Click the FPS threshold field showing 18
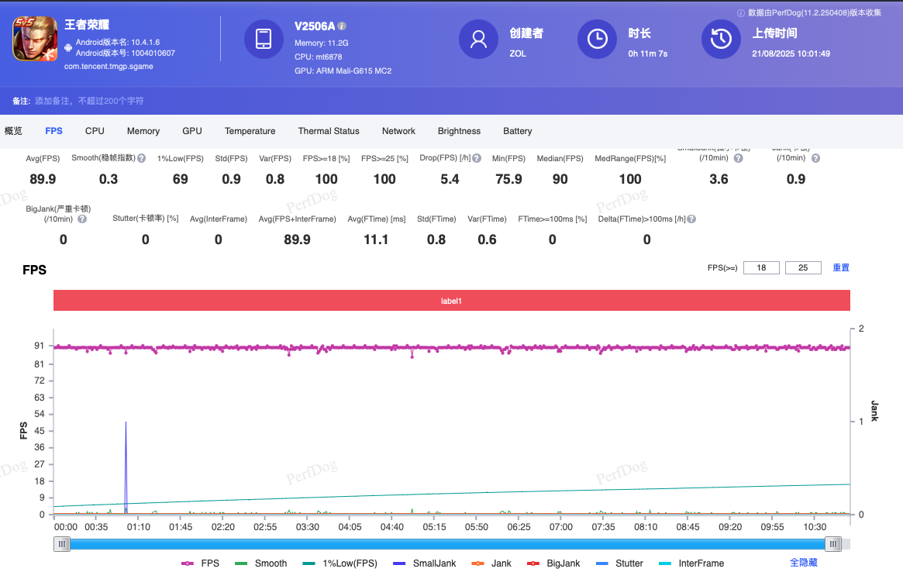Image resolution: width=903 pixels, height=572 pixels. [x=761, y=268]
